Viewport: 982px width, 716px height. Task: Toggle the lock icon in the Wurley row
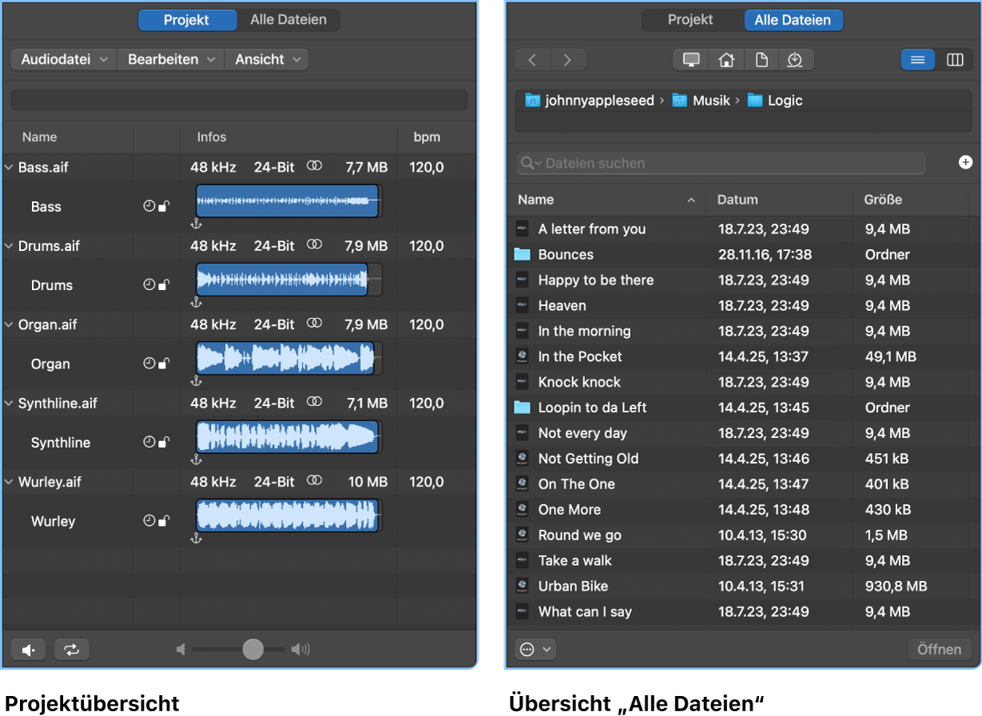click(x=164, y=521)
